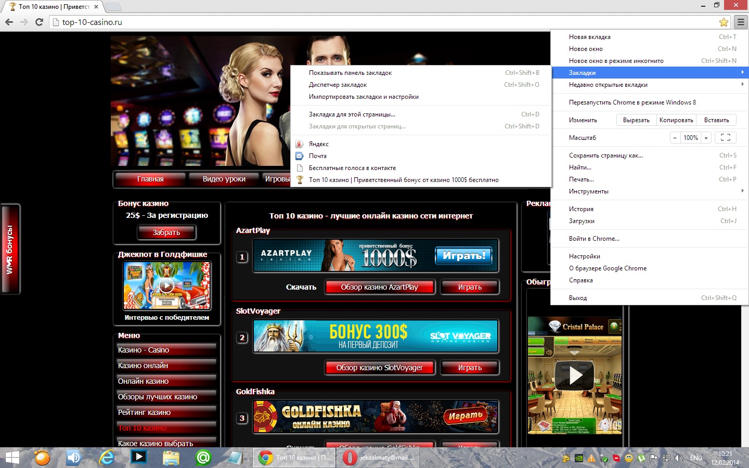Open the Обзоры лучших казино link
Viewport: 749px width, 468px height.
pyautogui.click(x=166, y=397)
